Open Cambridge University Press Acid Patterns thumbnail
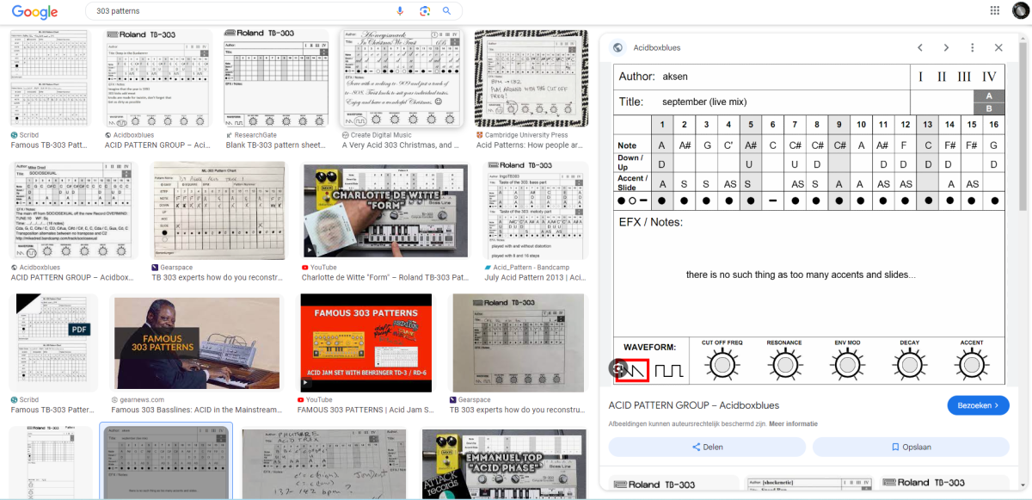Image resolution: width=1032 pixels, height=500 pixels. click(x=531, y=77)
